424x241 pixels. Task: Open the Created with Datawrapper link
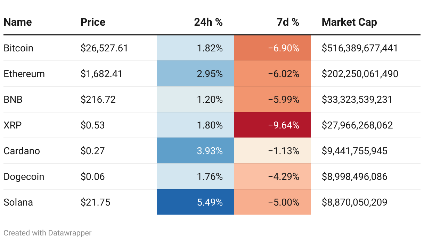[x=48, y=233]
